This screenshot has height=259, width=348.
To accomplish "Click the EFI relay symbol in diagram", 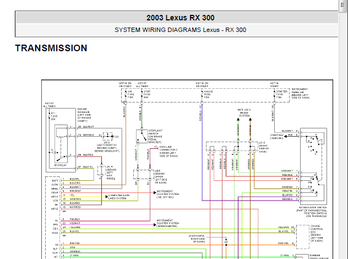I will point(61,144).
